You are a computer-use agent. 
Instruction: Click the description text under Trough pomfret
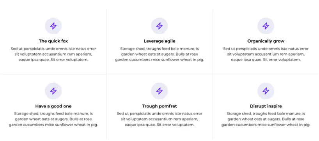point(159,119)
